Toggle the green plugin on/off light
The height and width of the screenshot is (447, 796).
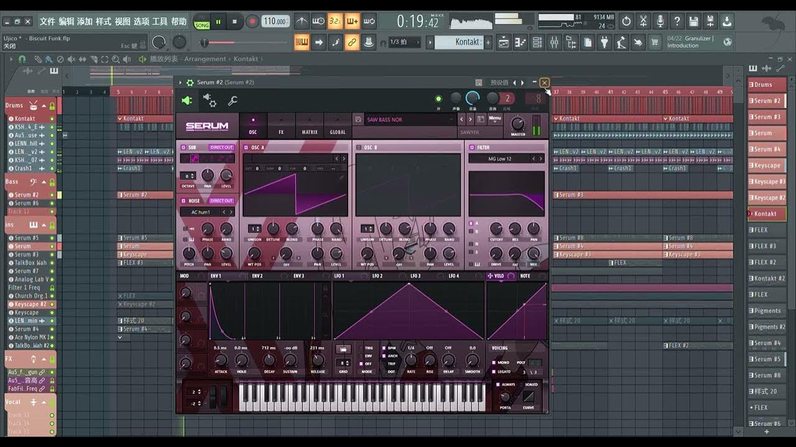pos(438,99)
